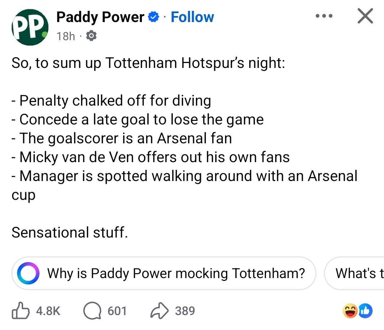Click the gear icon beside the timestamp
The height and width of the screenshot is (330, 384).
pyautogui.click(x=91, y=36)
